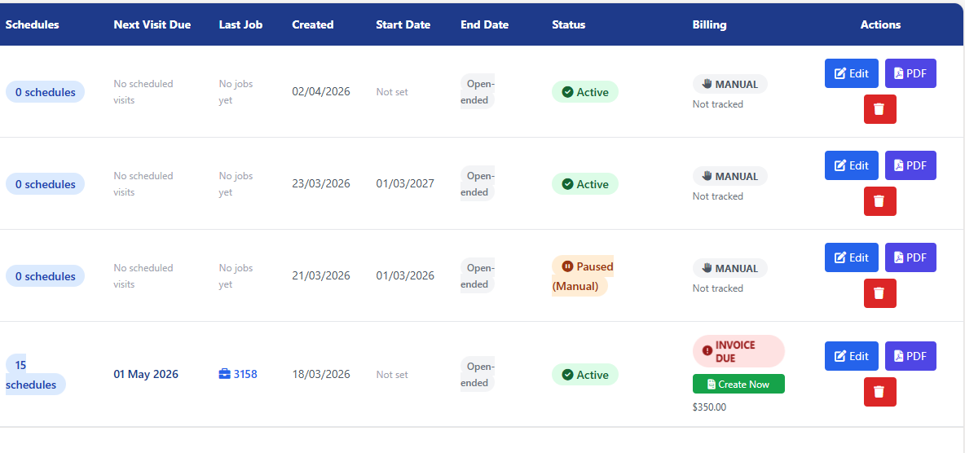Viewport: 965px width, 453px height.
Task: Open 0 schedules badge in 02/04/2026 row
Action: coord(45,92)
